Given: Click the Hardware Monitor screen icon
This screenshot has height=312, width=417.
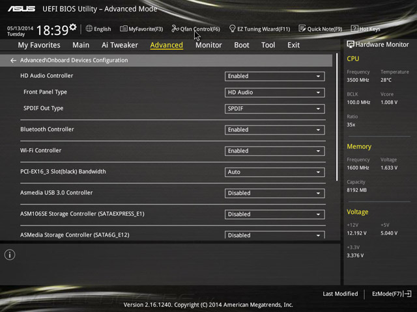Looking at the screenshot, I should point(351,44).
